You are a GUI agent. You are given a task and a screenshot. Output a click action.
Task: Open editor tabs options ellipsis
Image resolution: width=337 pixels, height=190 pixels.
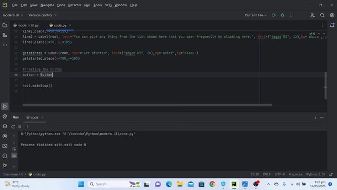tap(322, 25)
